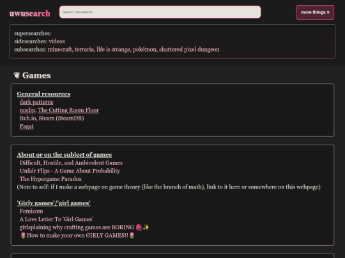This screenshot has height=258, width=345.
Task: Open Difficult, Hostile, and Ambivolent Games link
Action: coord(71,163)
